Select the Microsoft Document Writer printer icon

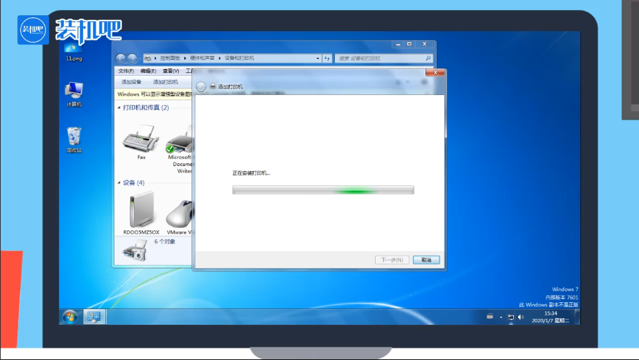(x=180, y=141)
